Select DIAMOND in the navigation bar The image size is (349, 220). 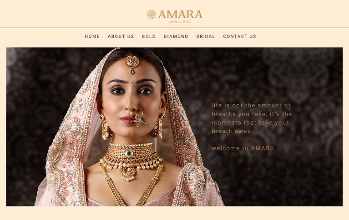pyautogui.click(x=176, y=36)
